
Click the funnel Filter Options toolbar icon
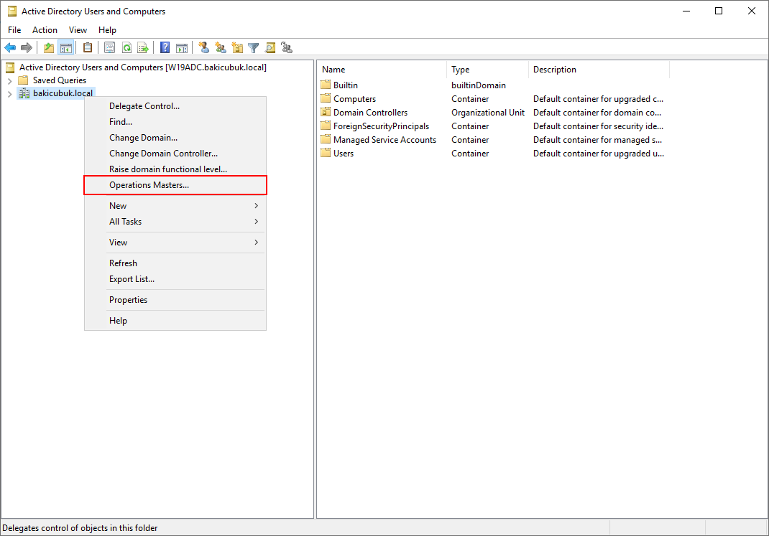click(254, 47)
